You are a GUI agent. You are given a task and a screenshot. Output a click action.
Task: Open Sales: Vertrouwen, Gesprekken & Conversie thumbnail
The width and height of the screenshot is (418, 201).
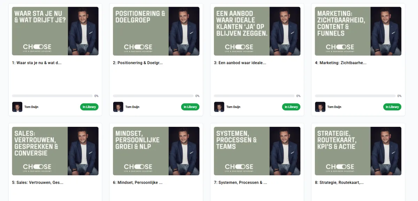click(x=55, y=151)
